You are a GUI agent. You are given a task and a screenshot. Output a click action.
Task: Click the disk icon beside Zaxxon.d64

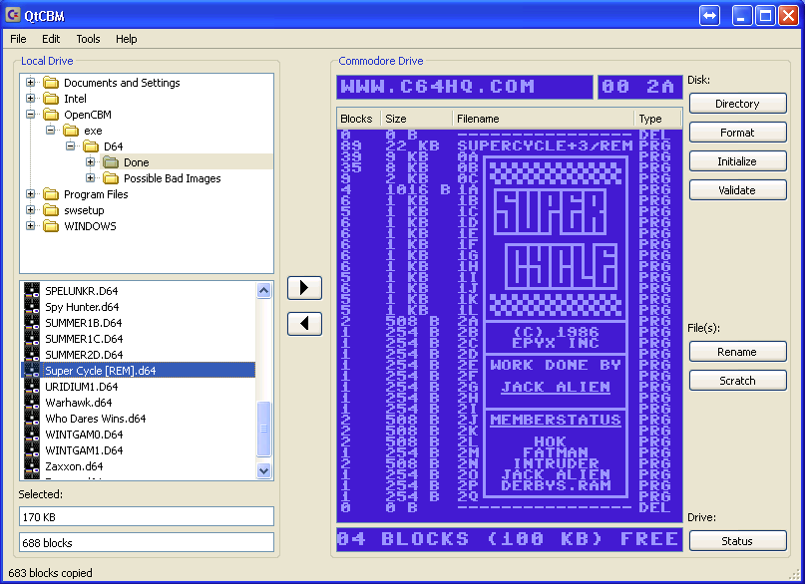click(x=32, y=466)
